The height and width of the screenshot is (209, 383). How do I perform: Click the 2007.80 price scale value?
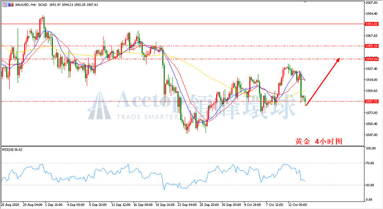tap(372, 3)
